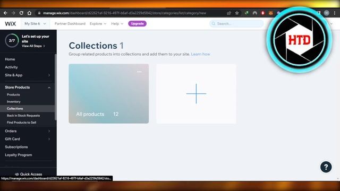Click the browser address bar URL
Image resolution: width=340 pixels, height=191 pixels.
(x=124, y=13)
